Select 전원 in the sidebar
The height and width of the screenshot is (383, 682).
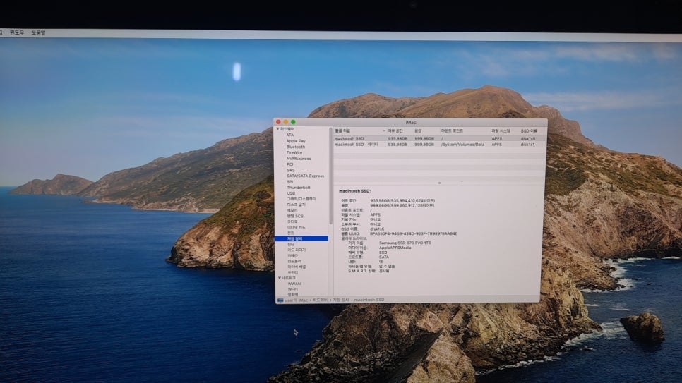point(291,233)
